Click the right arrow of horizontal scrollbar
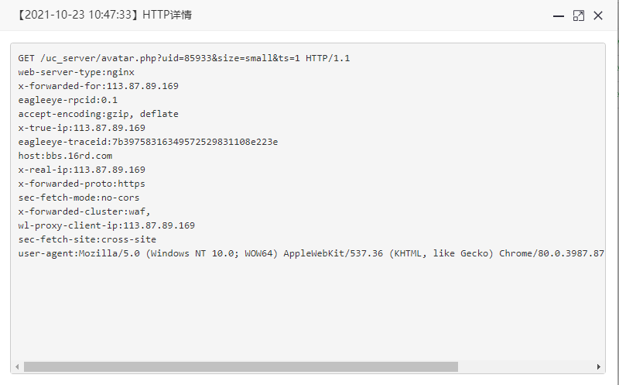619x385 pixels. (x=598, y=367)
